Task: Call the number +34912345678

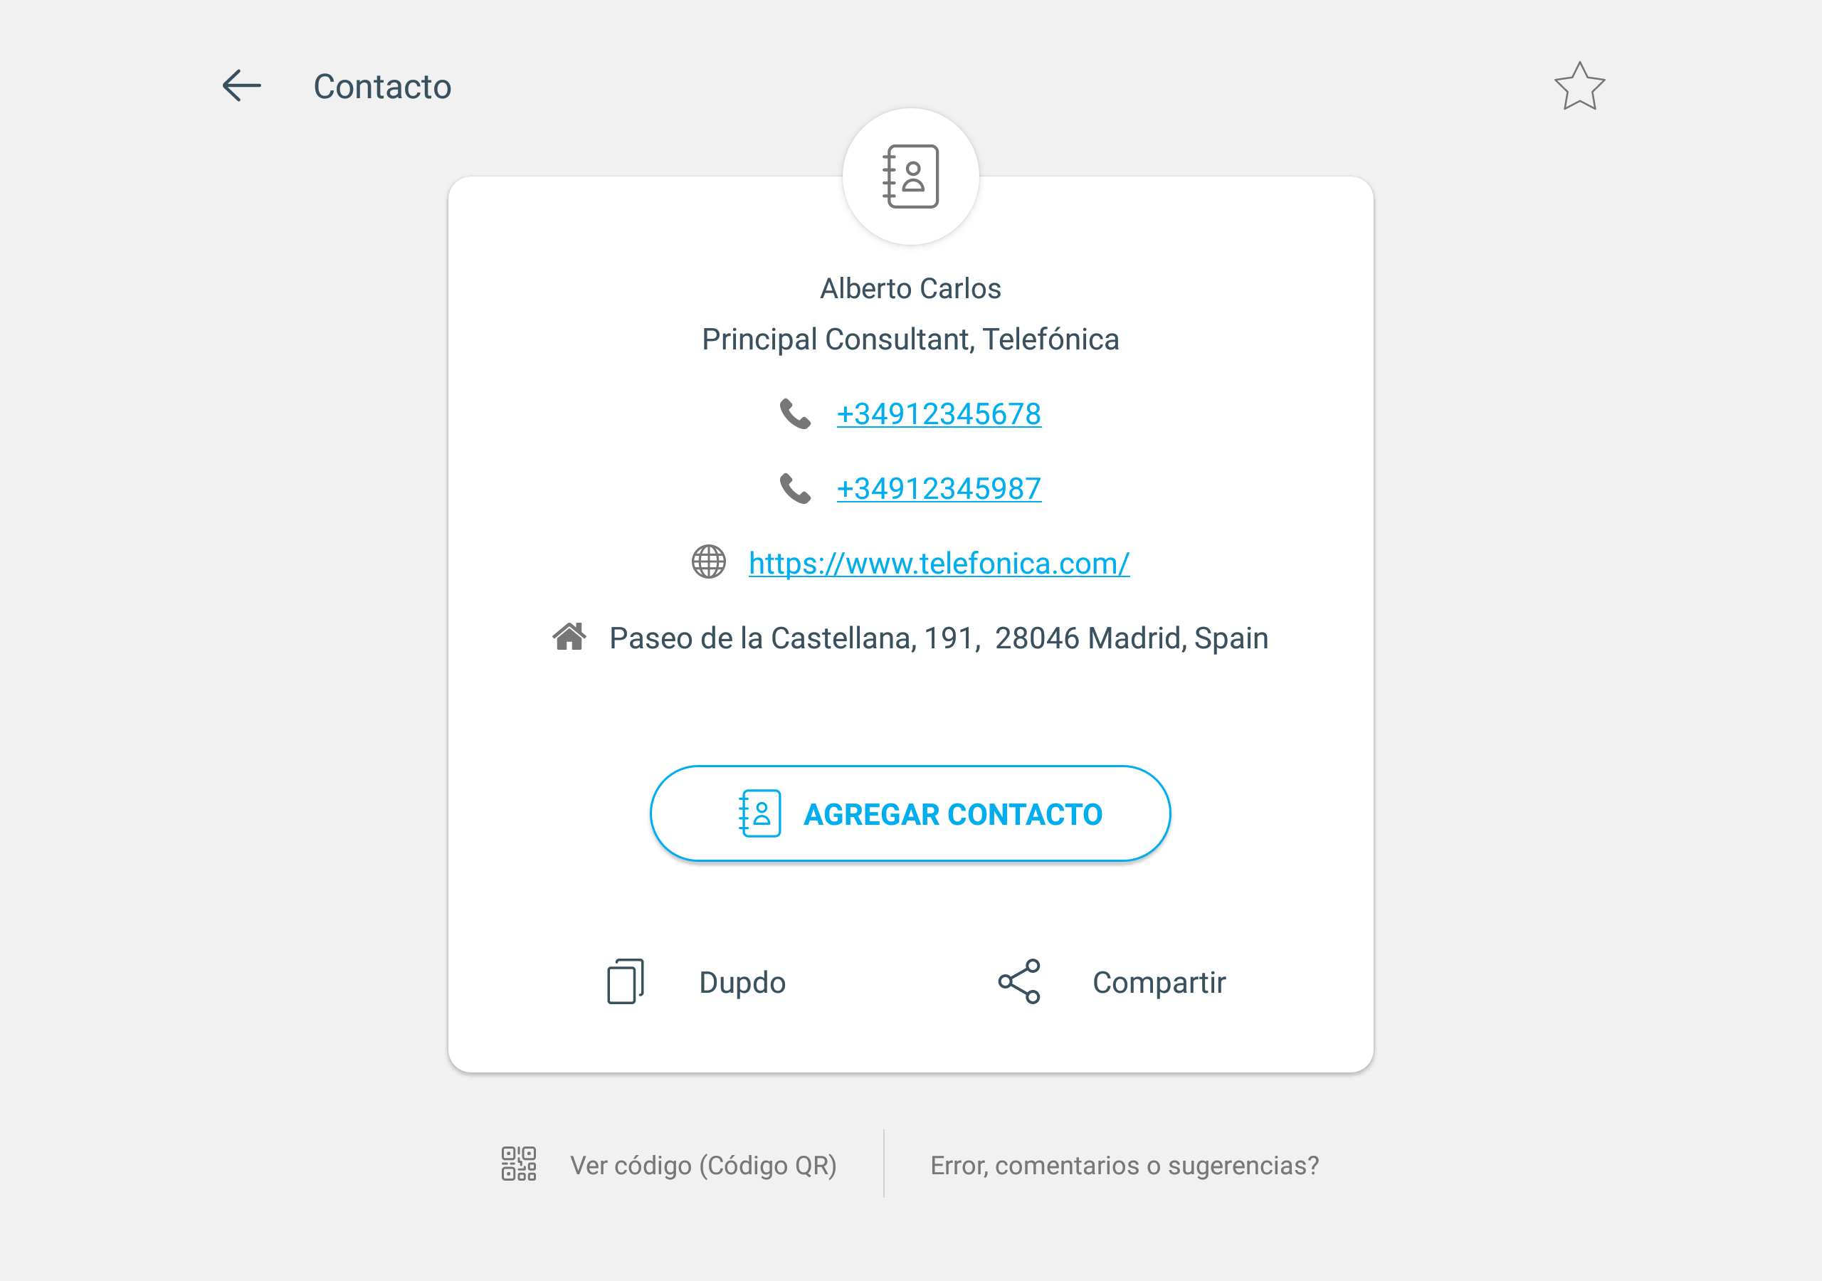Action: [939, 413]
